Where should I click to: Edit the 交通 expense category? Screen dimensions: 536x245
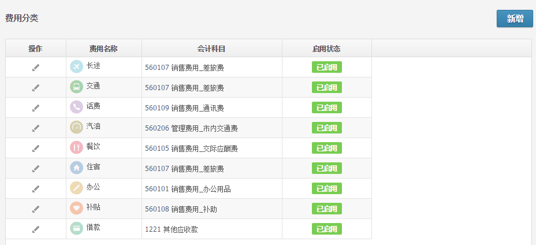tap(36, 88)
